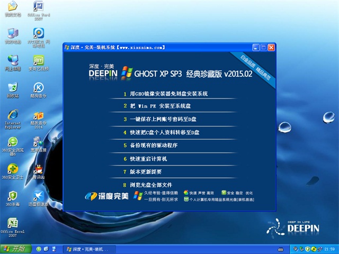Screen dimensions: 339x254
Task: Launch 腾讯QQ penguin icon
Action: 38,169
